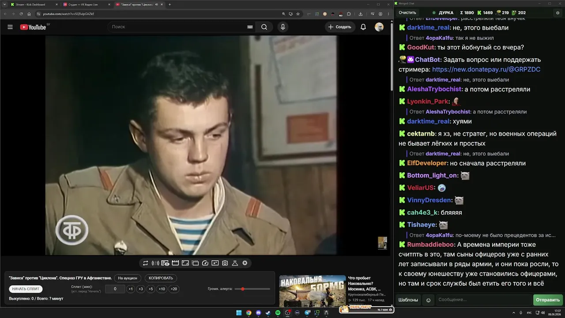Switch to the Stream - Kick Dashboard tab

[x=34, y=4]
